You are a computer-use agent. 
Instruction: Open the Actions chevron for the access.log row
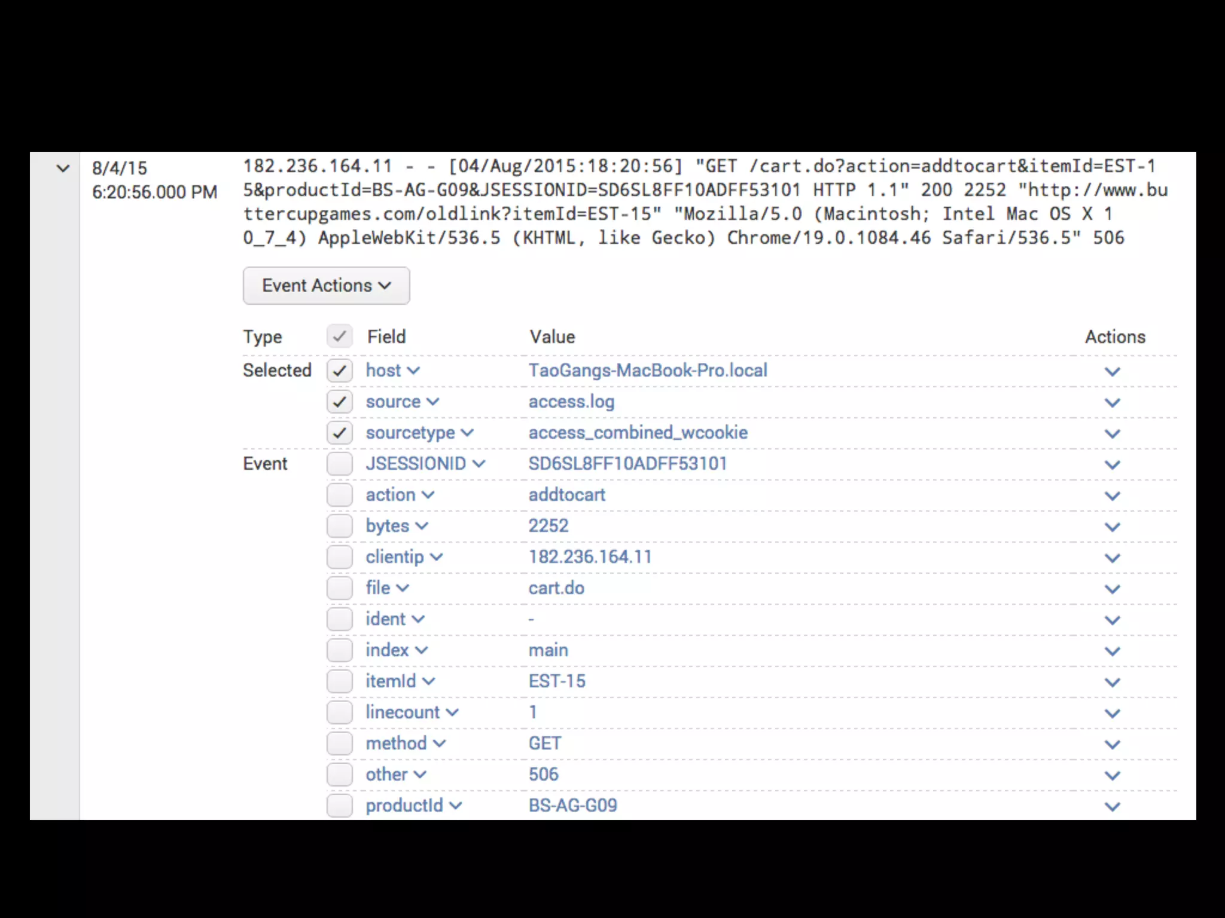pyautogui.click(x=1112, y=403)
